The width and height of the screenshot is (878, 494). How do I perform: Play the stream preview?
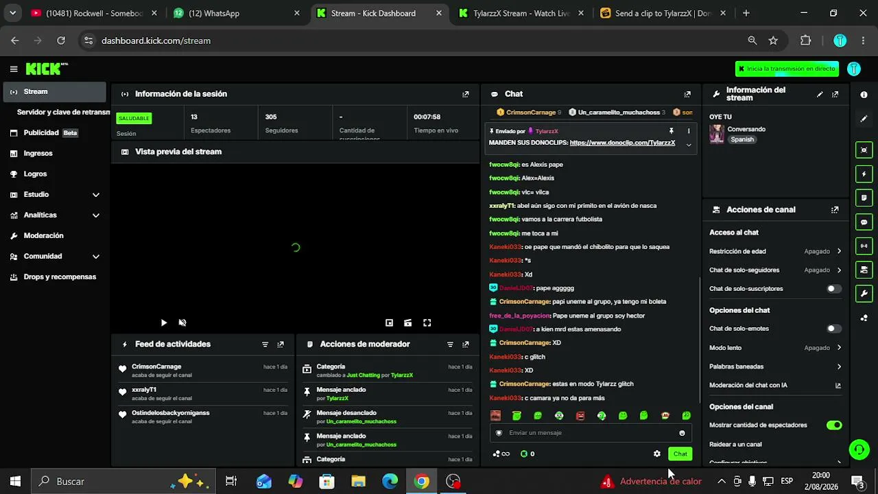163,322
